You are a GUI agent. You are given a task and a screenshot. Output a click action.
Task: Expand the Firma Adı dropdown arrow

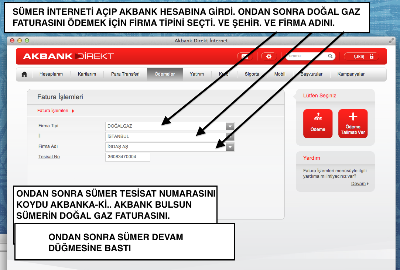coord(230,147)
